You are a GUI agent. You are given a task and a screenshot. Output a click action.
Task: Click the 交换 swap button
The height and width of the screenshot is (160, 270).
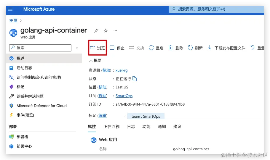tap(137, 48)
